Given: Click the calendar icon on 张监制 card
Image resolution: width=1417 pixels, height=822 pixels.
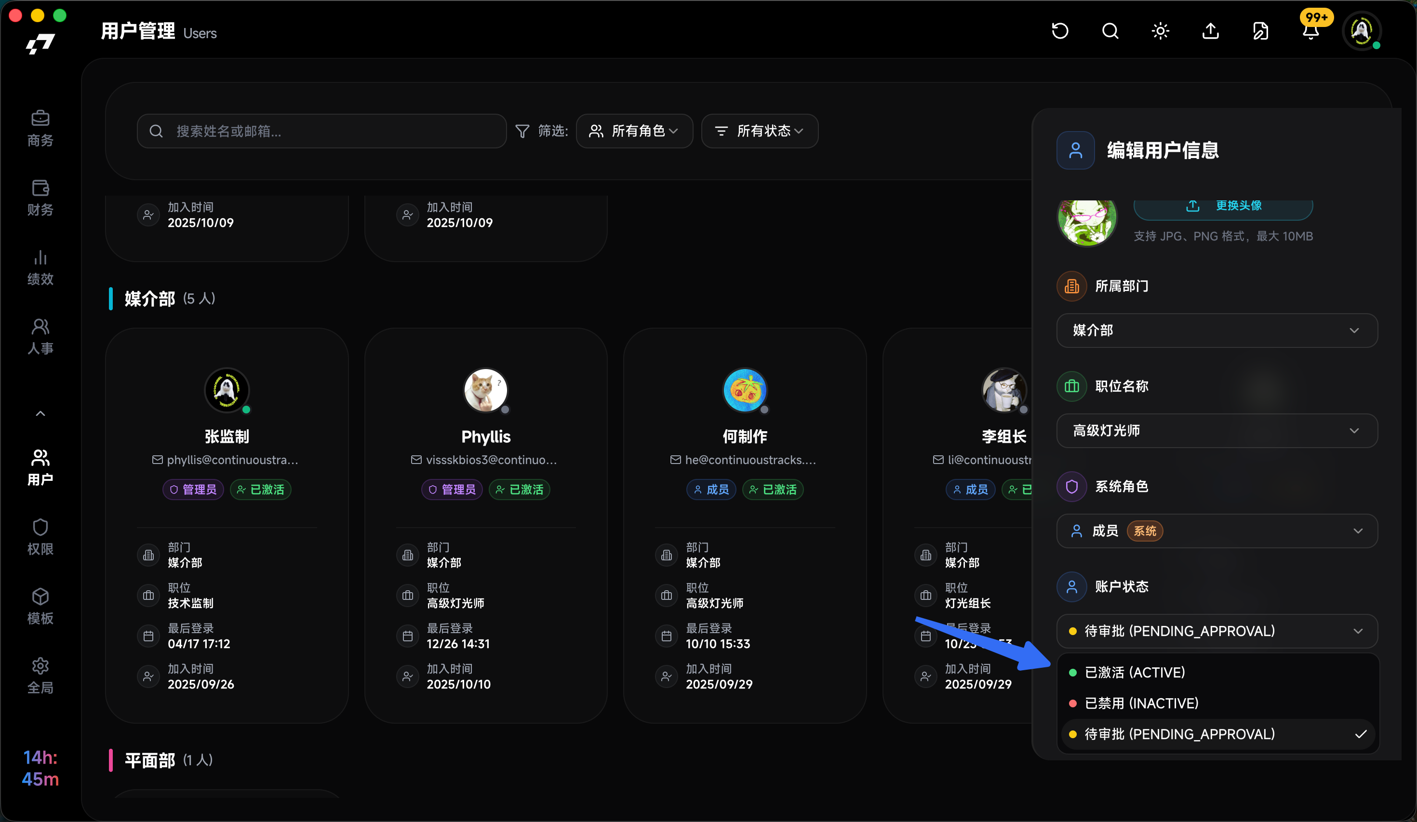Looking at the screenshot, I should point(148,636).
